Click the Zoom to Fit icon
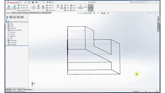 click(x=78, y=13)
